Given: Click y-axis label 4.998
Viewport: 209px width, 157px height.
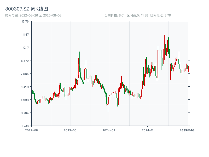Looking at the screenshot, I should coord(25,100).
